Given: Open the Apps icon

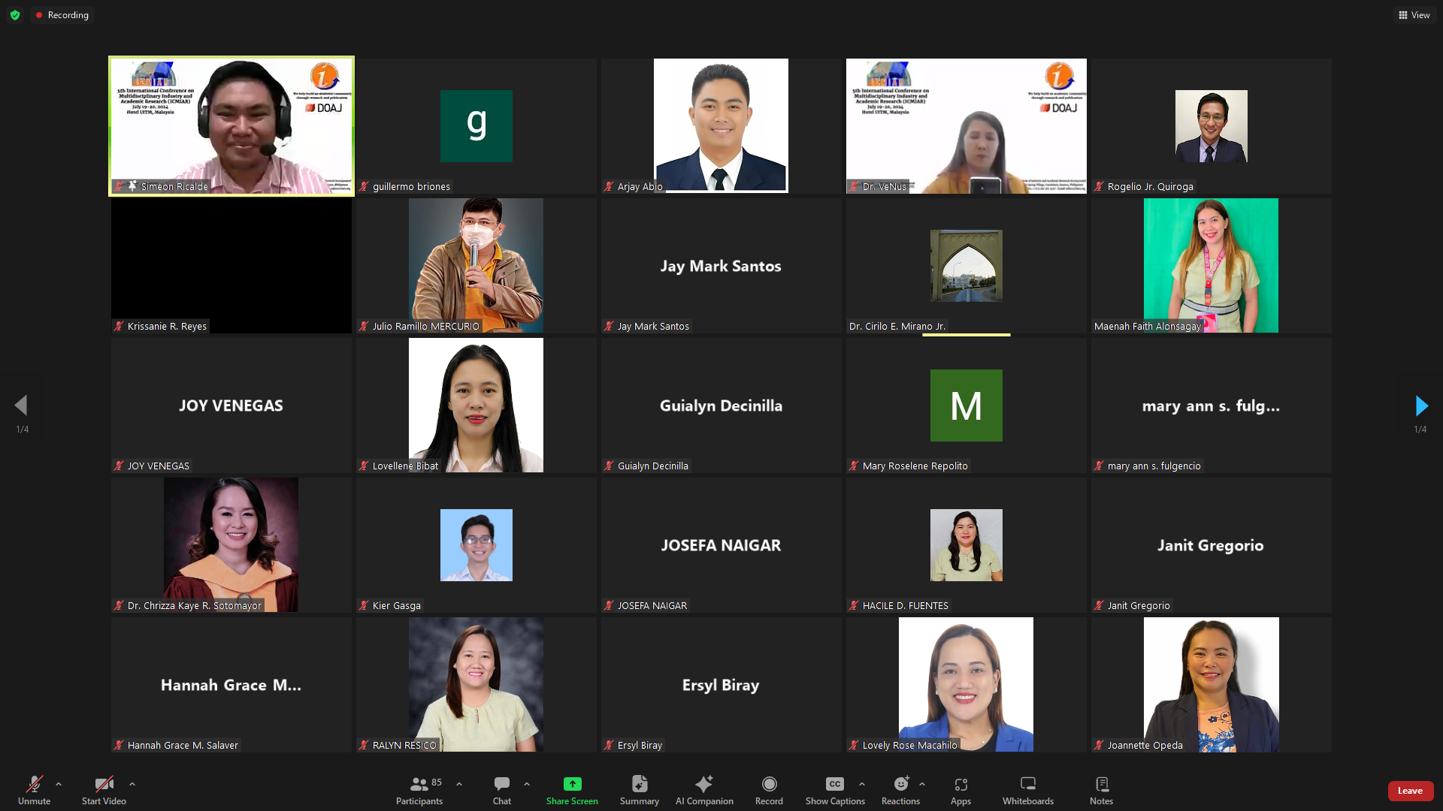Looking at the screenshot, I should click(960, 784).
